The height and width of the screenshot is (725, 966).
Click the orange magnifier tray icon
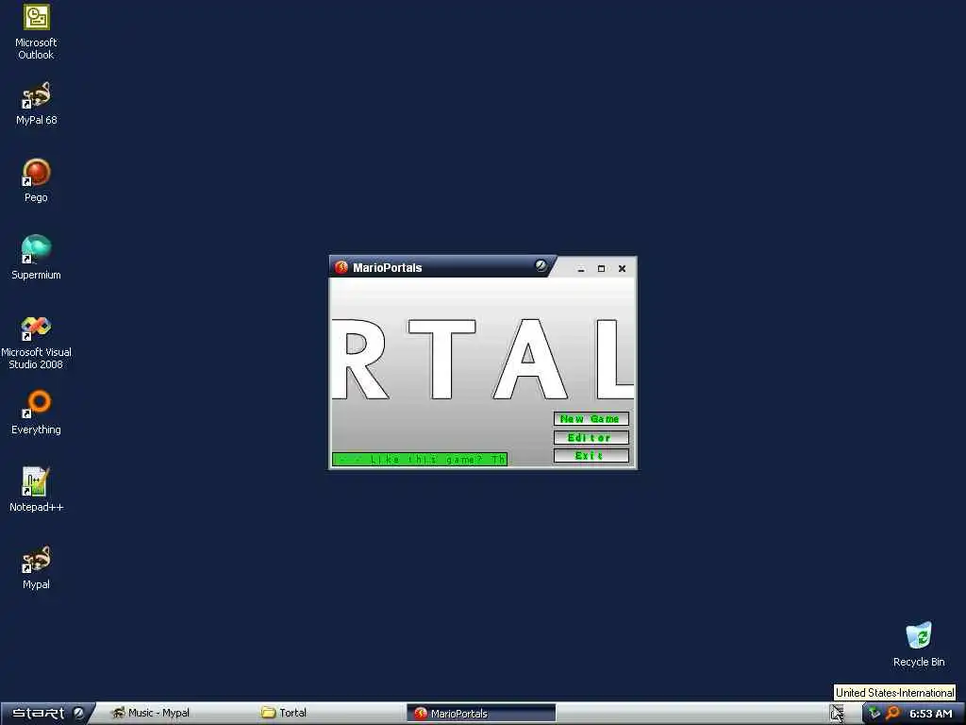tap(892, 714)
